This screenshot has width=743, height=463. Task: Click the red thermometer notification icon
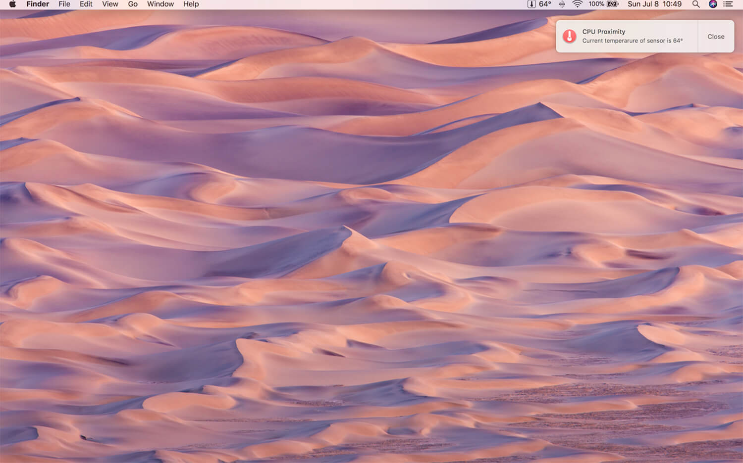point(570,36)
